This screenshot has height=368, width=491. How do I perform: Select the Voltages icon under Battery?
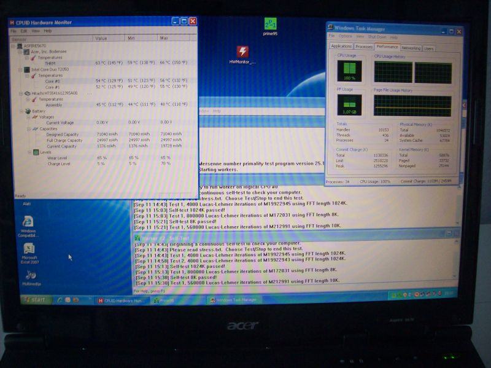tap(35, 117)
